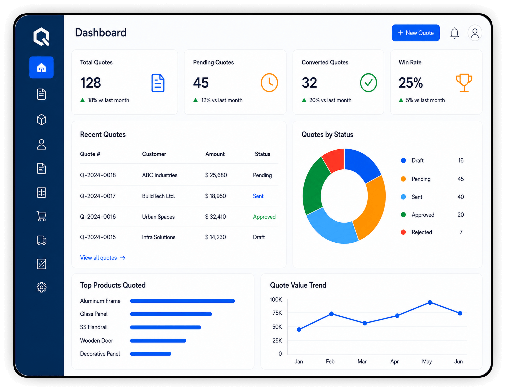506x391 pixels.
Task: Click the Jan data point on trend chart
Action: (299, 329)
